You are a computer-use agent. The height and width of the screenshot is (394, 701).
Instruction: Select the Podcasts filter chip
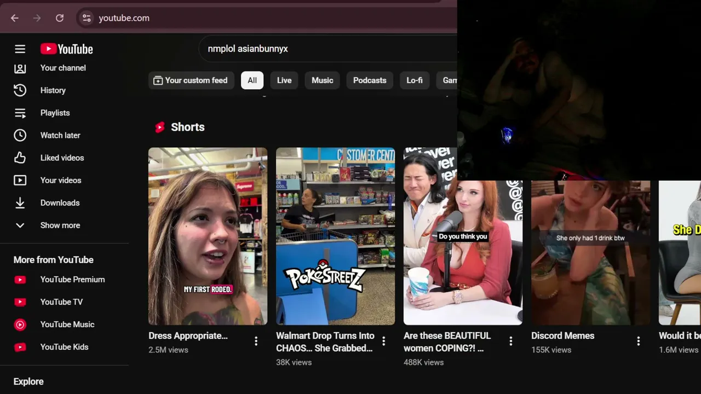click(370, 80)
